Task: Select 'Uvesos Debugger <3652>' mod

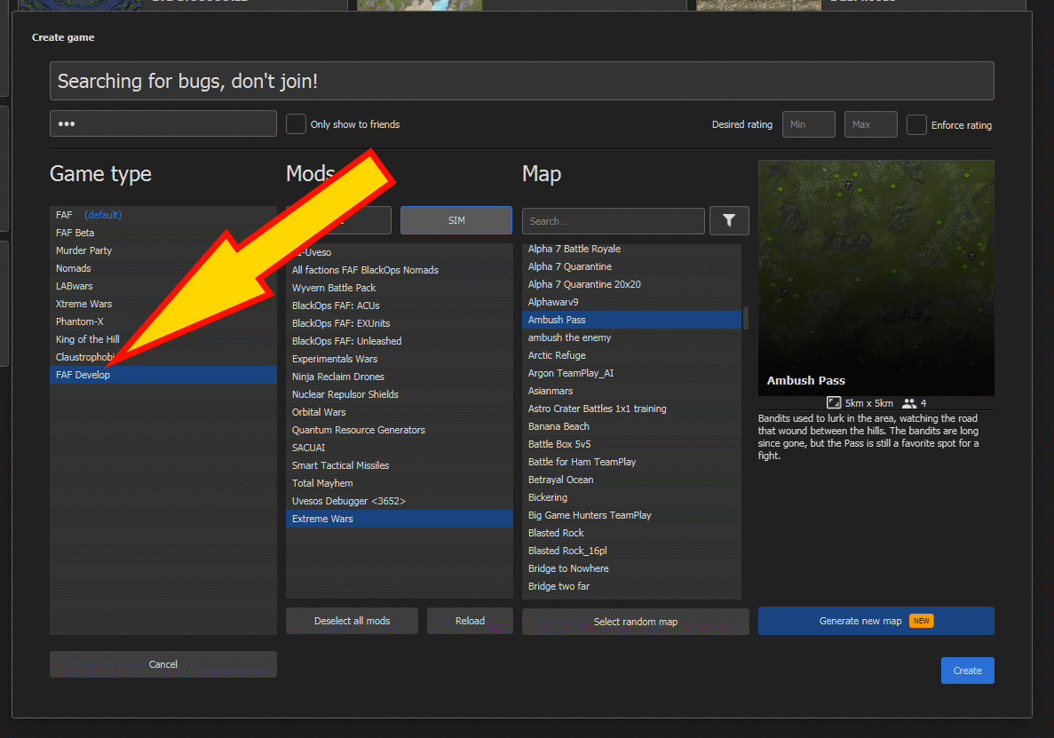Action: coord(400,502)
